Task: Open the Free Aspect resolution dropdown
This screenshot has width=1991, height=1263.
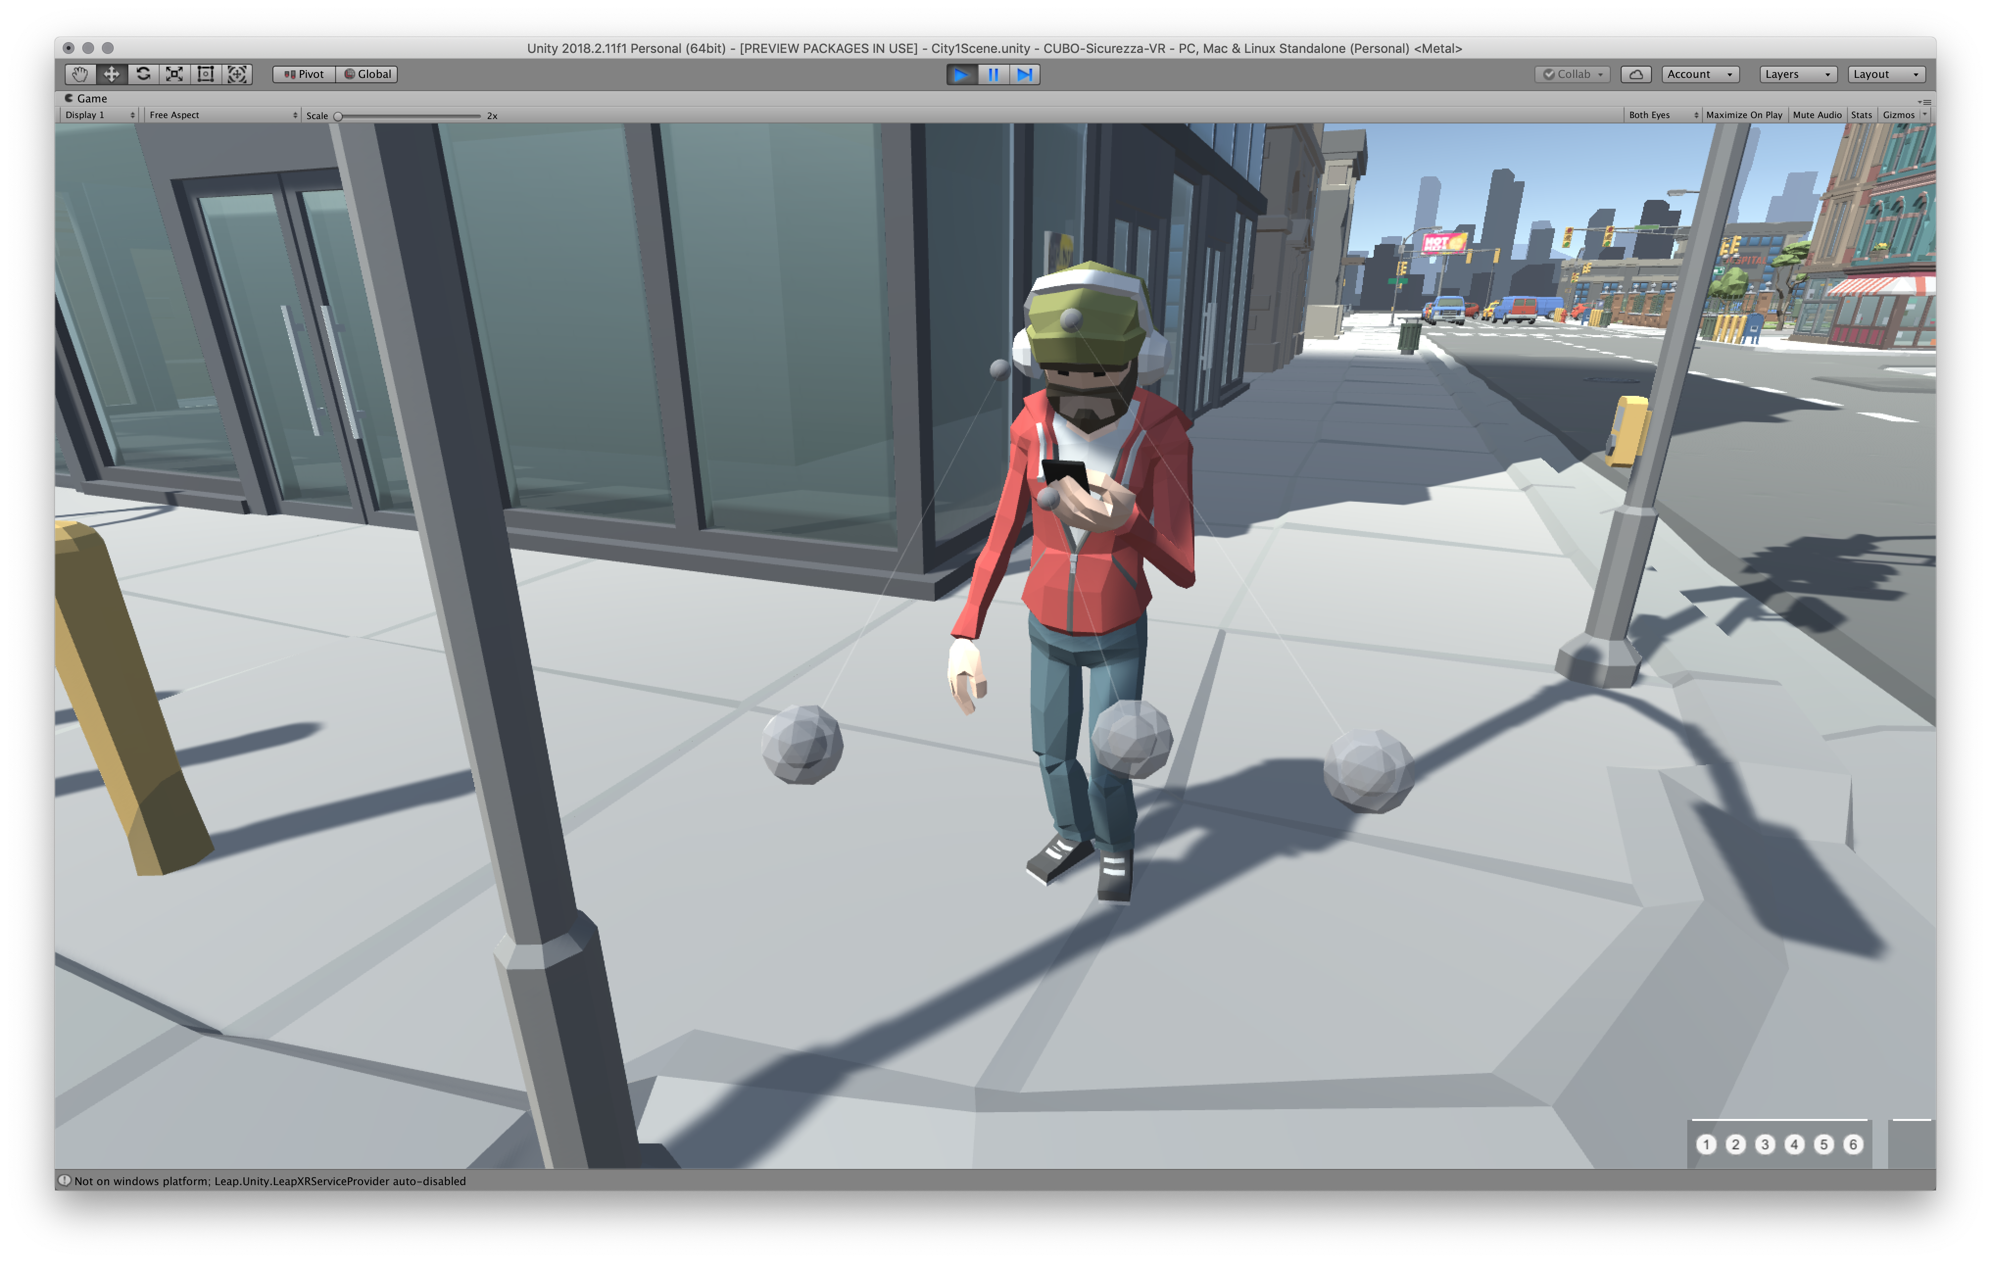Action: (x=221, y=115)
